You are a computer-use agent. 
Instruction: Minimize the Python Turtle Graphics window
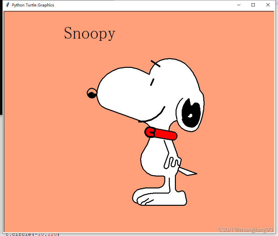point(239,5)
